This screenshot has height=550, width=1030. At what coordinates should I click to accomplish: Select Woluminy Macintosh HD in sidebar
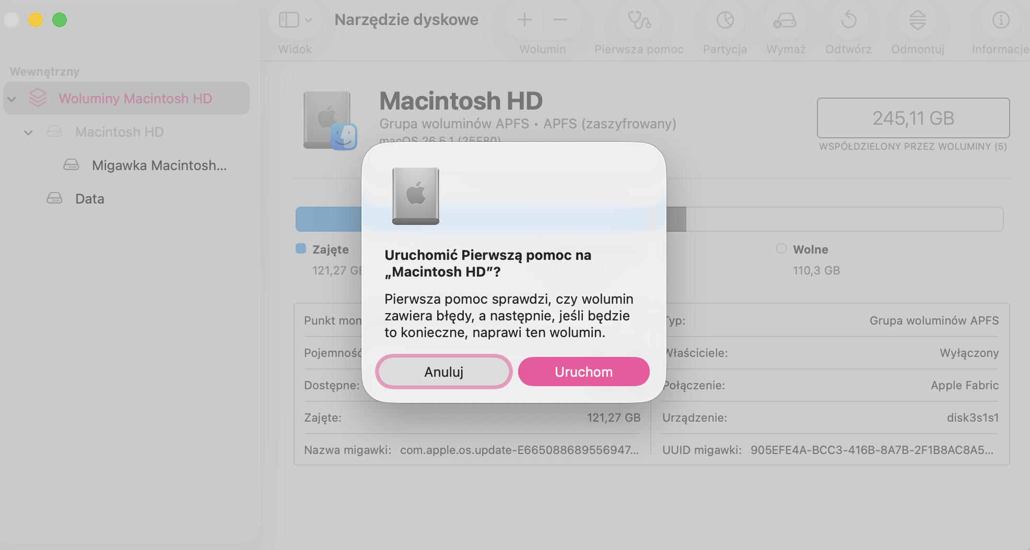(x=126, y=98)
